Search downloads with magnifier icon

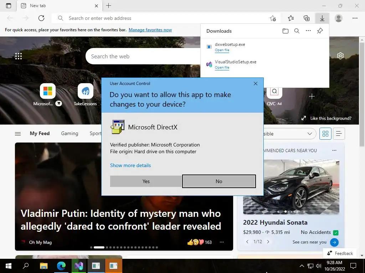(x=297, y=31)
